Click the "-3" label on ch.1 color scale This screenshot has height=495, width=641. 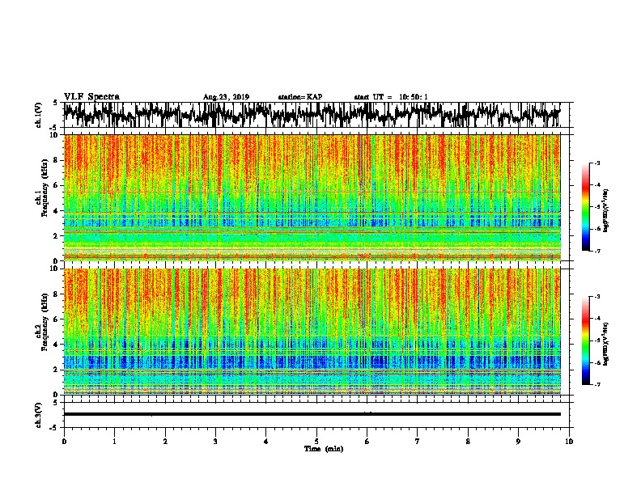(x=597, y=163)
